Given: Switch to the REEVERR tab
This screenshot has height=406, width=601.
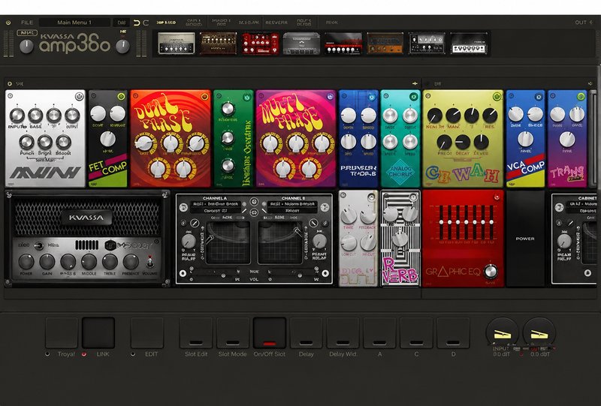Looking at the screenshot, I should pos(276,23).
